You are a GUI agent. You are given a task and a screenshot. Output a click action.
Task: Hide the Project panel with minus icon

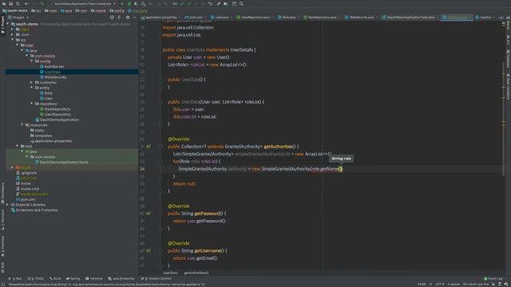tap(135, 18)
